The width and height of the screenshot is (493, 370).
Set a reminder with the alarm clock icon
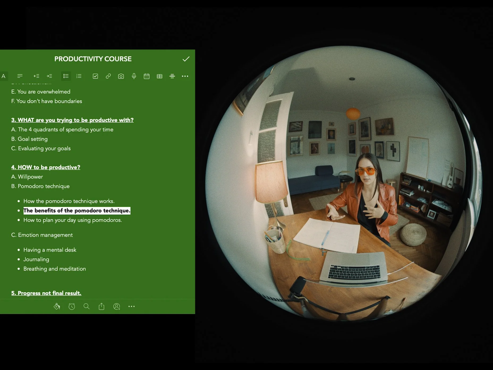point(72,306)
